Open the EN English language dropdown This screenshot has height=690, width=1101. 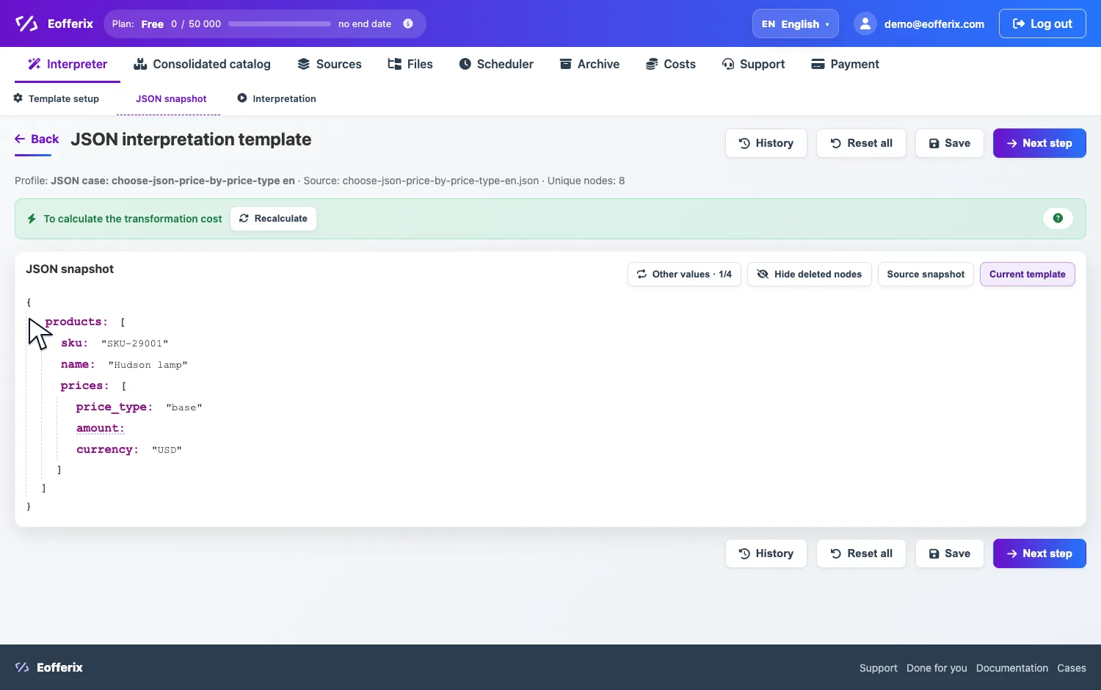tap(795, 23)
